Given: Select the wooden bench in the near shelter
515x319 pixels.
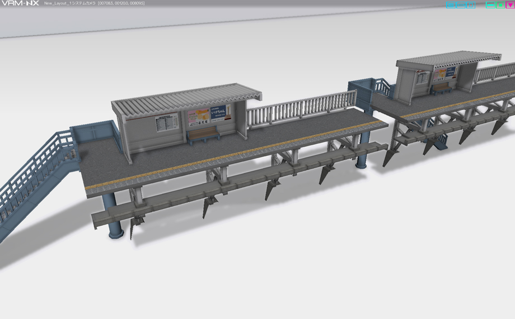Looking at the screenshot, I should tap(203, 135).
